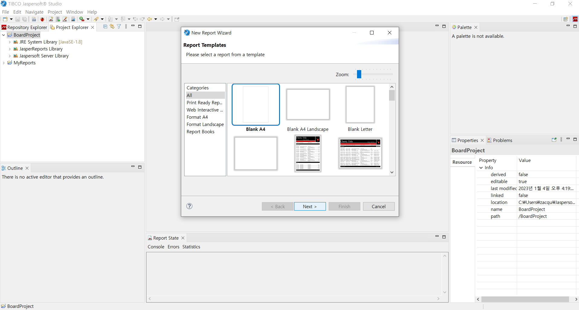Select the Web Interactive category
This screenshot has height=310, width=579.
[x=205, y=110]
